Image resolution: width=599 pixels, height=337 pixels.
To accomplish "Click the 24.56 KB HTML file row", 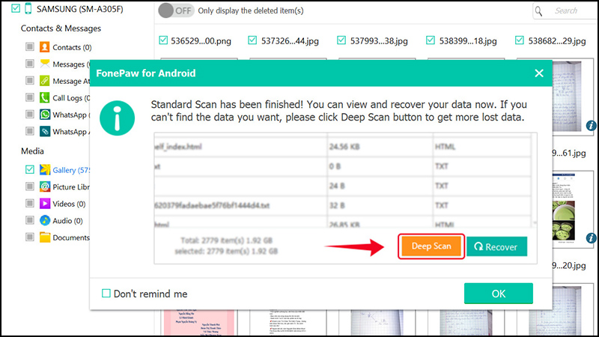I will point(342,147).
